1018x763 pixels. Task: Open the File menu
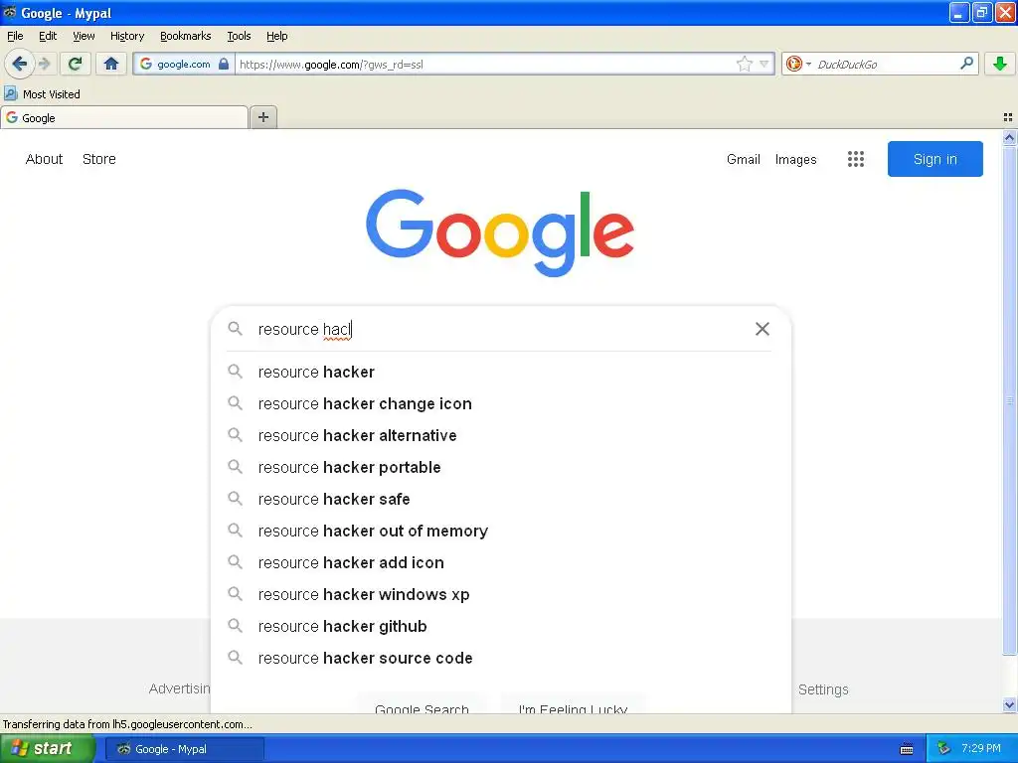coord(15,36)
